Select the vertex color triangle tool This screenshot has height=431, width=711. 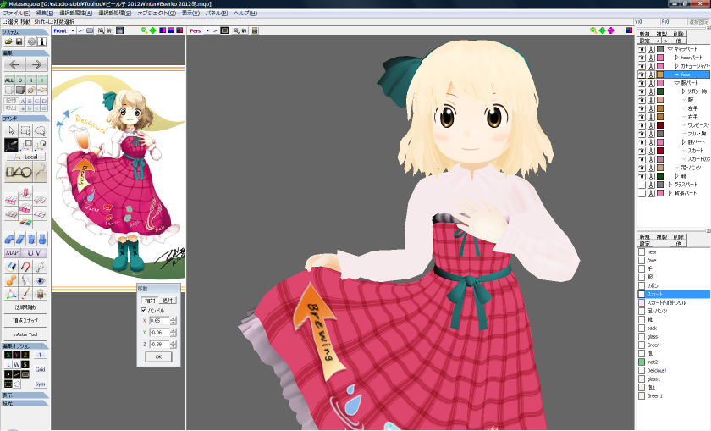11,294
